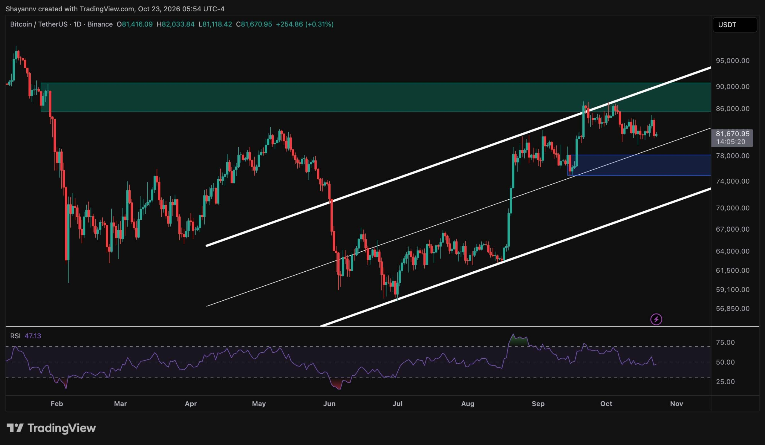Click the low price value L81,118.42
Screen dimensions: 765x445
tap(215, 24)
